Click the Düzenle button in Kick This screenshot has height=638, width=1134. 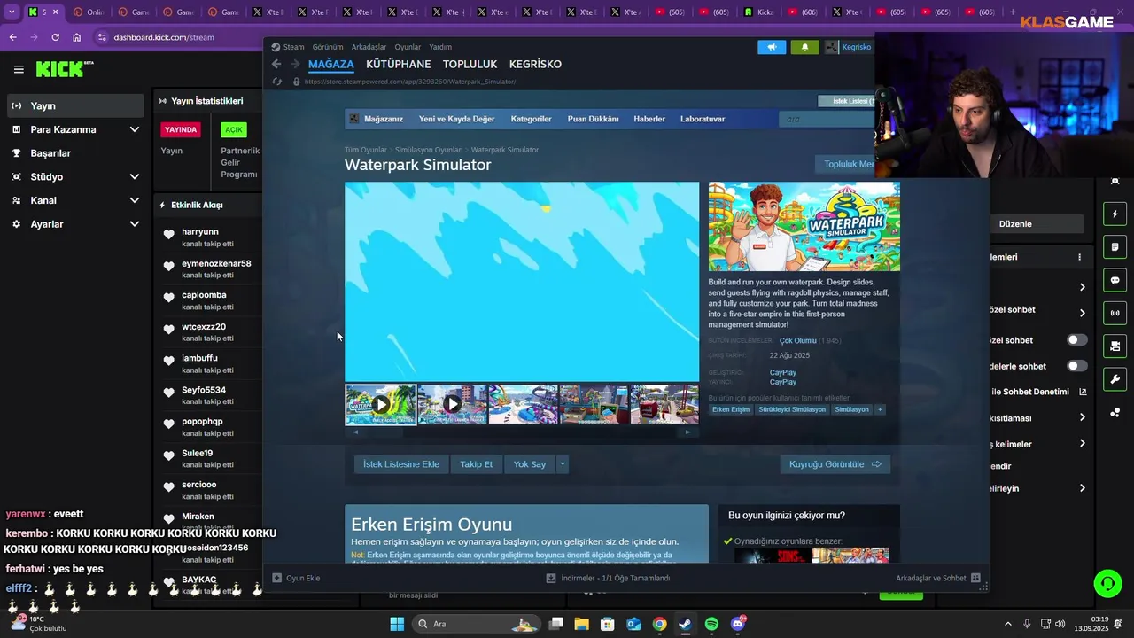click(x=1015, y=224)
